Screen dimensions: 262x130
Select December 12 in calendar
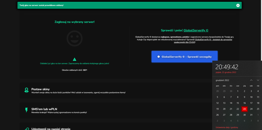point(217,103)
